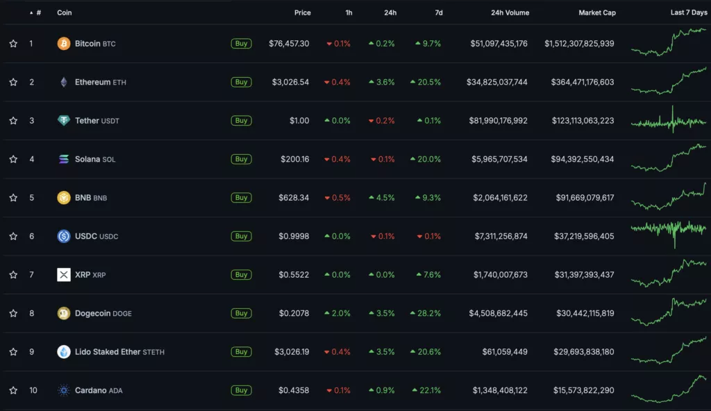Open the Bitcoin BTC coin page
Image resolution: width=711 pixels, height=411 pixels.
(x=95, y=44)
